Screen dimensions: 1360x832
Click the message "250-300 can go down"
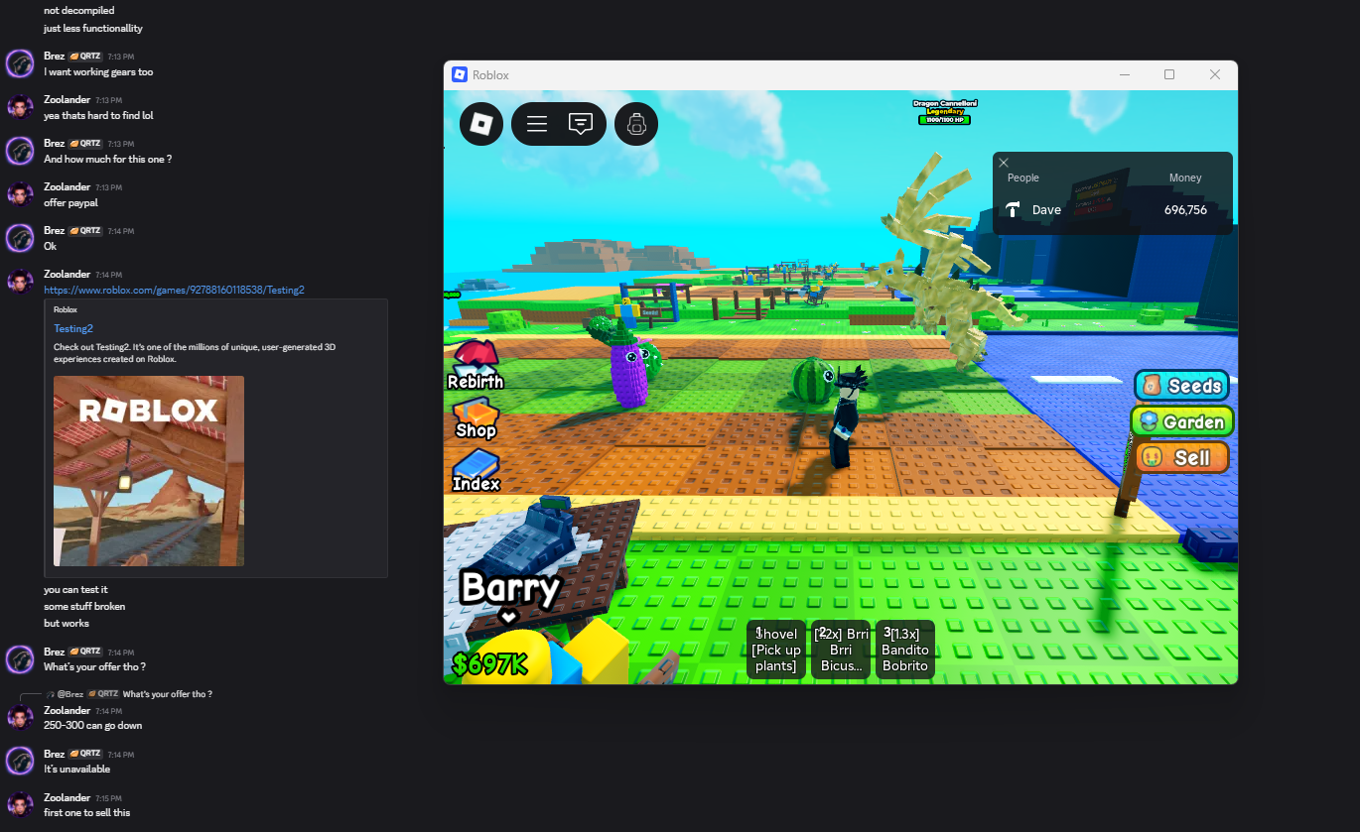[x=93, y=726]
